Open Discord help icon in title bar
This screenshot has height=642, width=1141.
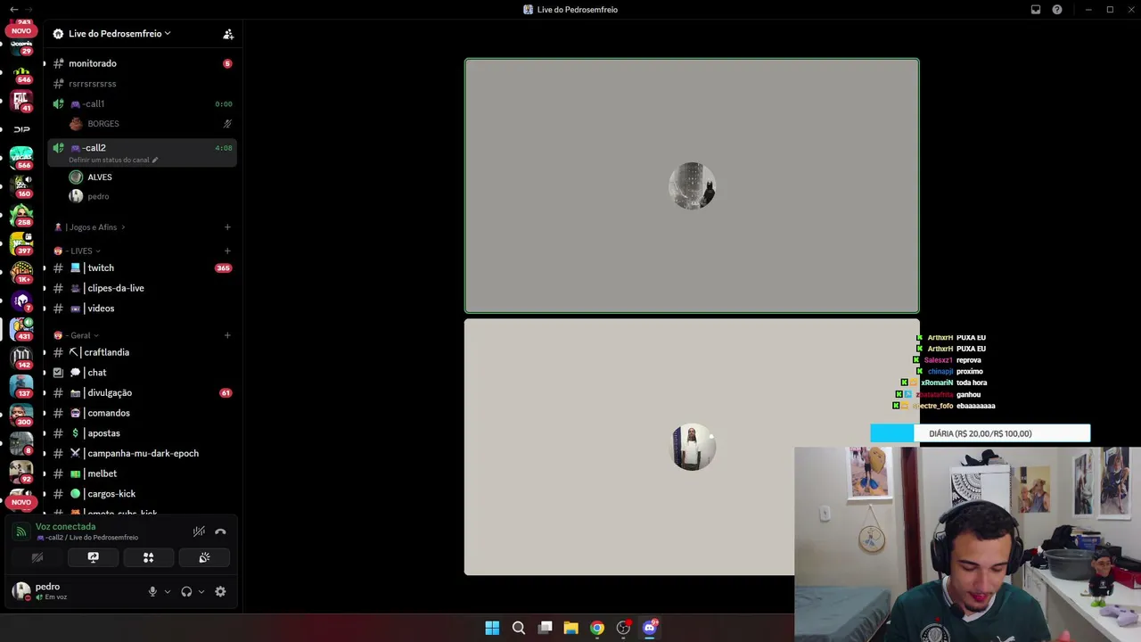(1057, 10)
